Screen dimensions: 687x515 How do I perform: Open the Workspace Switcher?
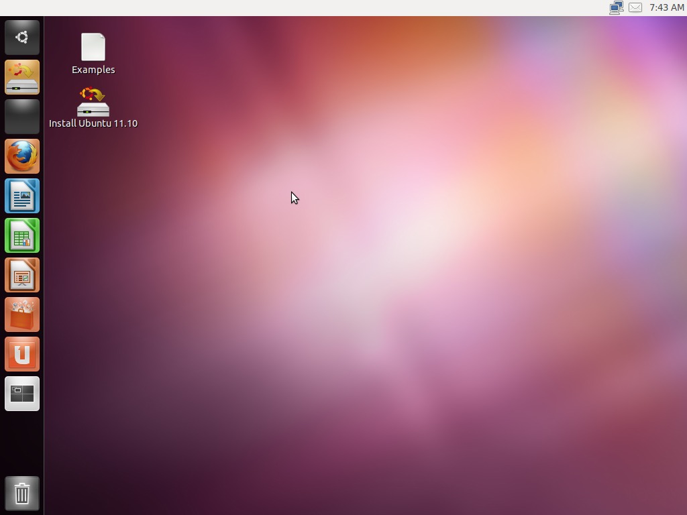point(22,394)
